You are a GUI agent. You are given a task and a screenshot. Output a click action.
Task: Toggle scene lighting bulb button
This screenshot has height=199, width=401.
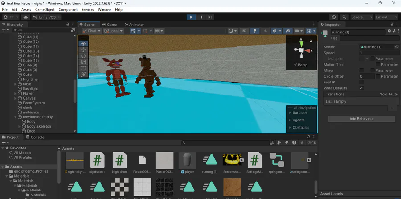(255, 31)
